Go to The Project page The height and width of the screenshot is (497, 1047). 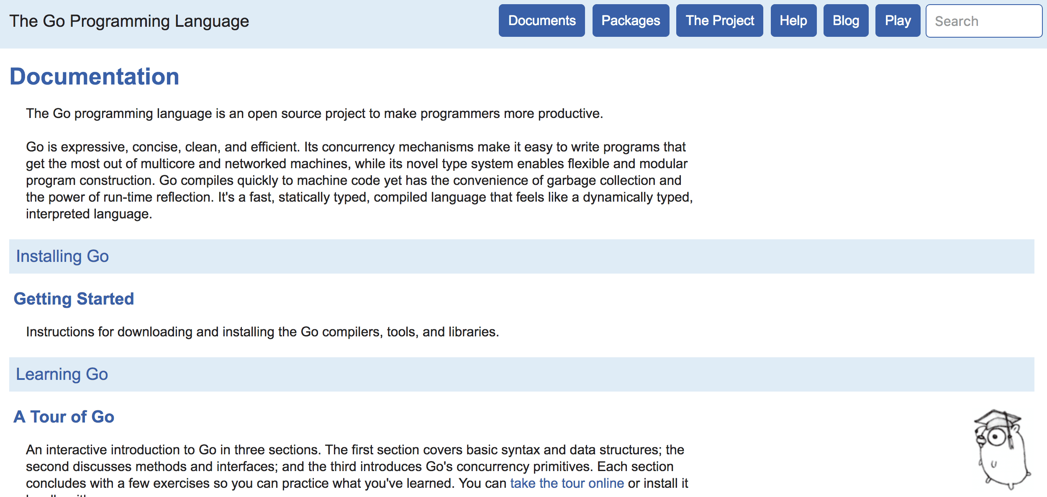719,21
